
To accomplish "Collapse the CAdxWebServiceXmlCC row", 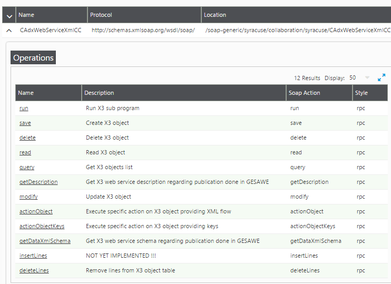I will 9,31.
